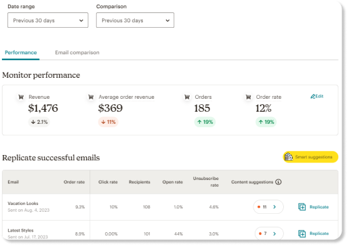Viewport: 347px width, 245px height.
Task: Expand the 7 suggestions for Latest Styles
Action: click(x=269, y=233)
